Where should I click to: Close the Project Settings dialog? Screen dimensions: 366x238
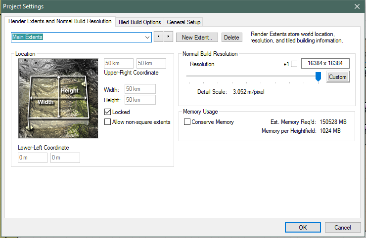pos(357,6)
